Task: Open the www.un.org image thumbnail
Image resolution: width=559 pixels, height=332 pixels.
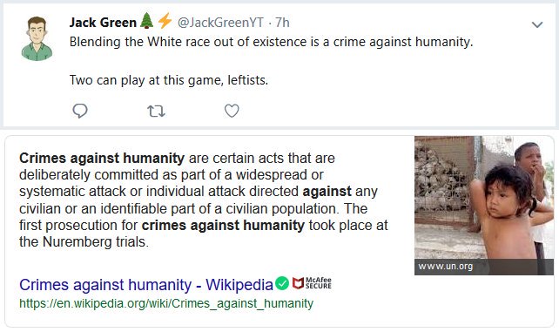Action: point(484,206)
